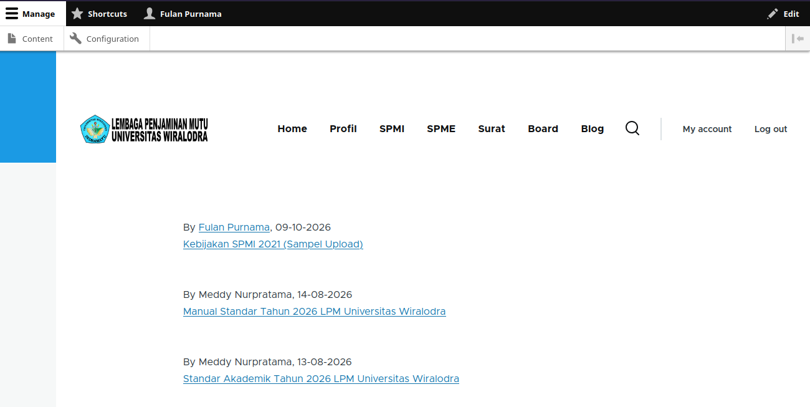This screenshot has width=810, height=407.
Task: Open the Manage toolbar menu
Action: pyautogui.click(x=32, y=14)
